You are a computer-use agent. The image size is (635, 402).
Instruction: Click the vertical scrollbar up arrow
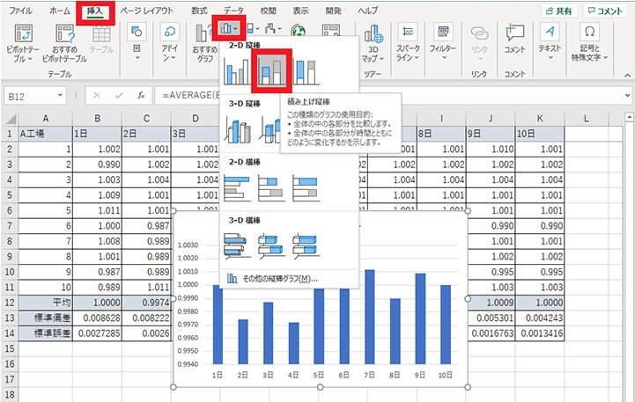pyautogui.click(x=629, y=117)
